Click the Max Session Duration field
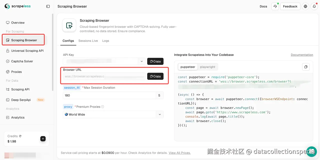 click(x=109, y=95)
